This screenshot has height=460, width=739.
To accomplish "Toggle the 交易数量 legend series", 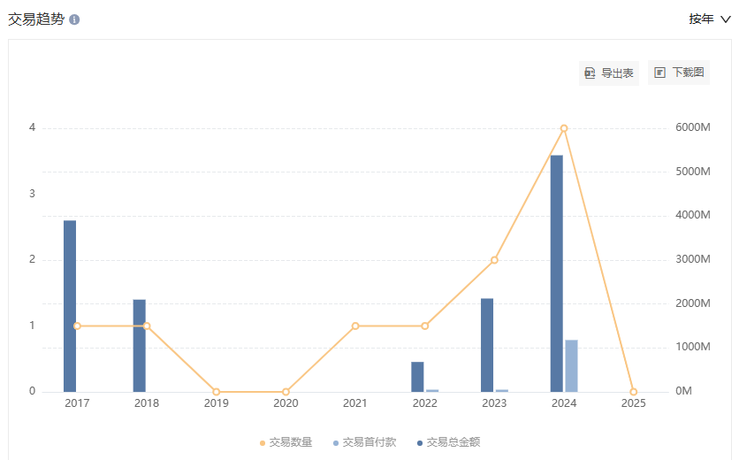I will 286,442.
